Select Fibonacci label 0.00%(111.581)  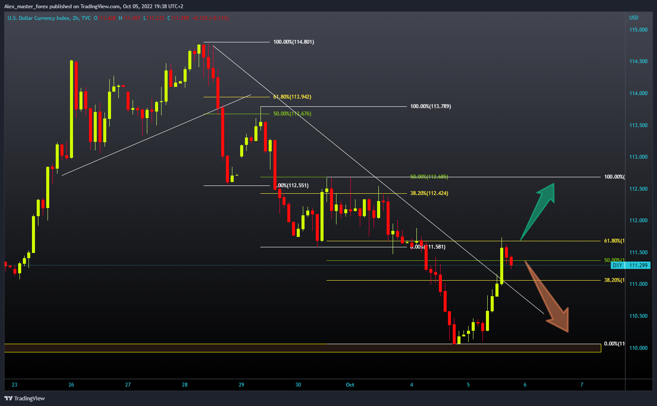click(428, 247)
